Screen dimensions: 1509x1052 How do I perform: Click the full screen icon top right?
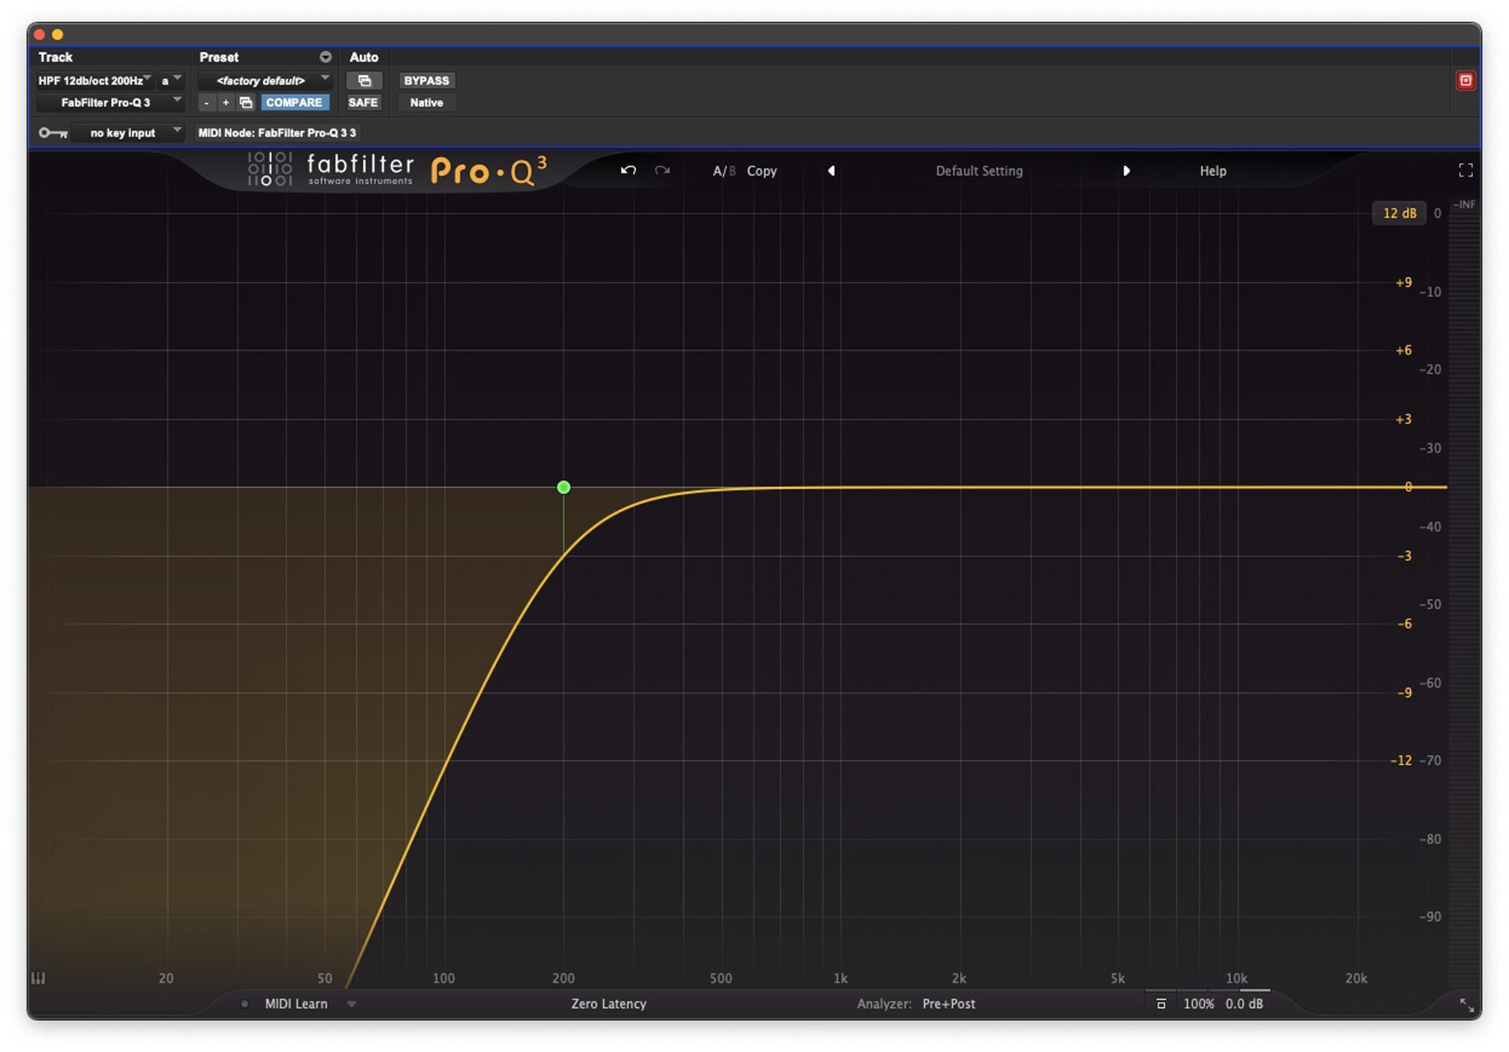1465,170
